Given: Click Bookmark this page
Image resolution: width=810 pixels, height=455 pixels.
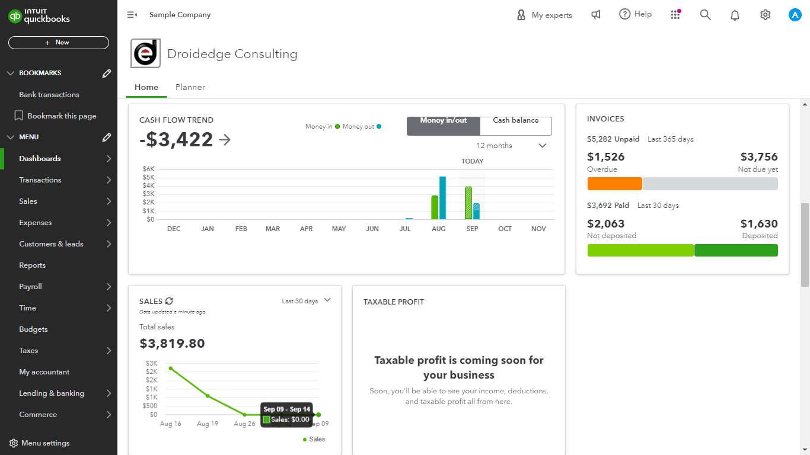Looking at the screenshot, I should (55, 116).
